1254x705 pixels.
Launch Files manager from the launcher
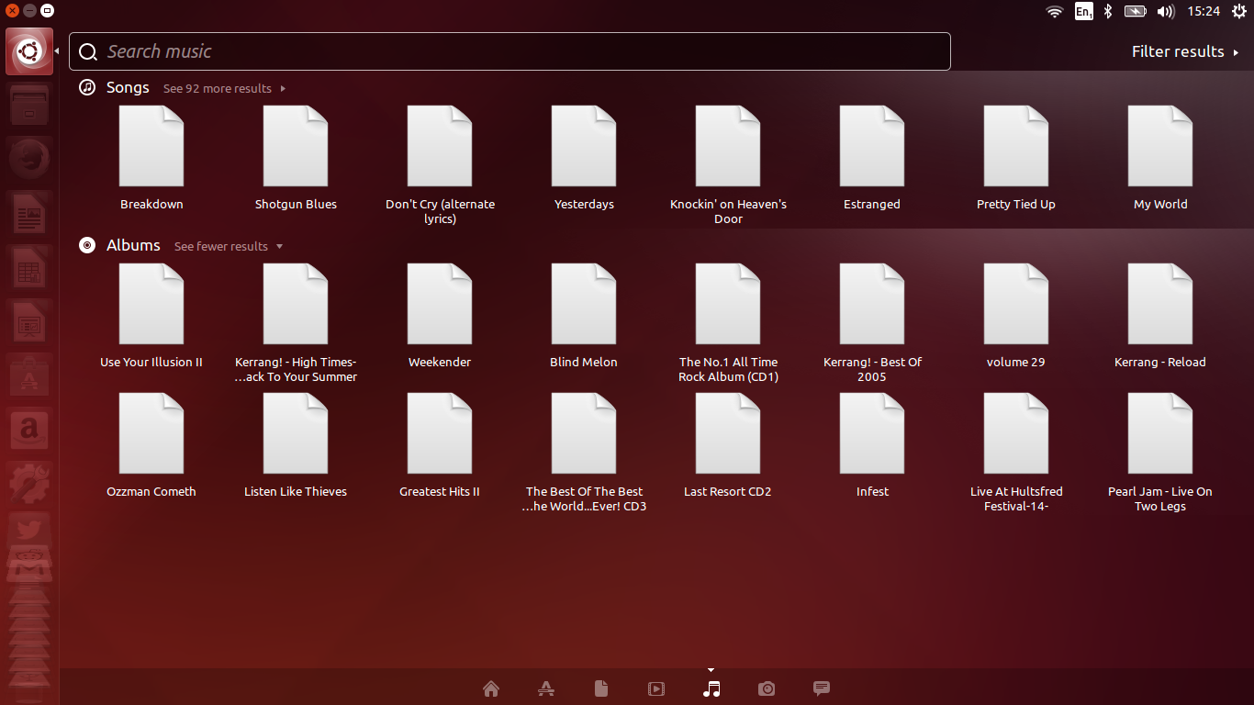click(29, 106)
